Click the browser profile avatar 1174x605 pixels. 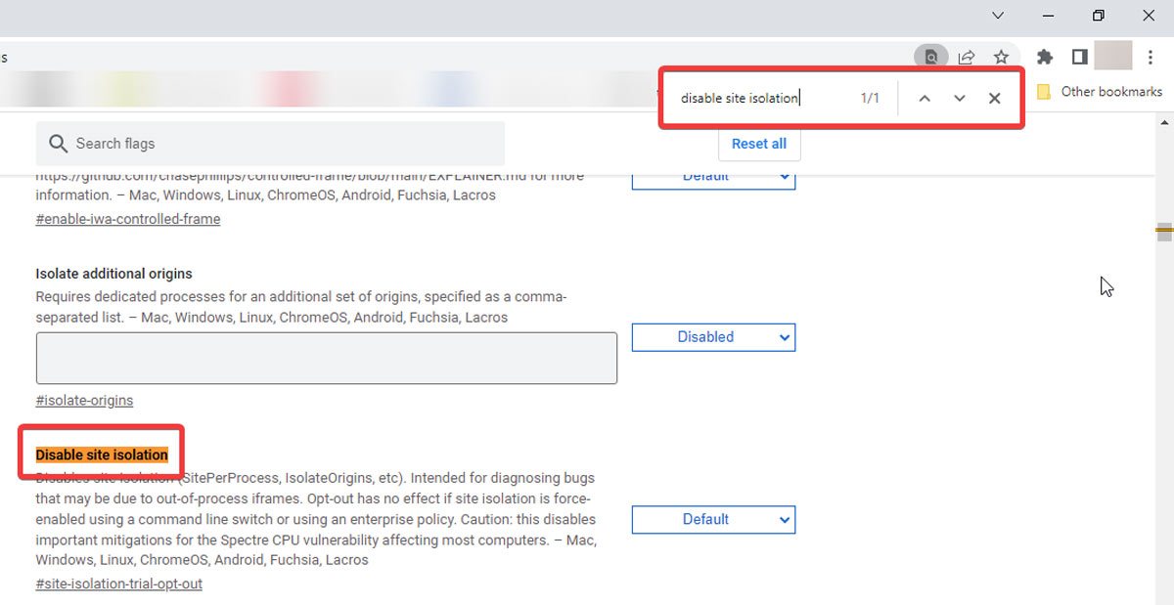(x=1113, y=57)
